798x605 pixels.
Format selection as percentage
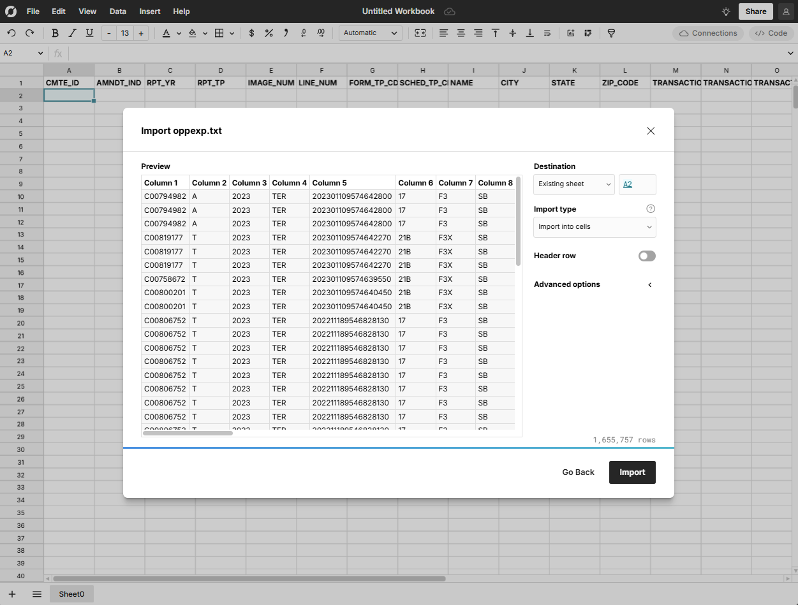click(269, 33)
